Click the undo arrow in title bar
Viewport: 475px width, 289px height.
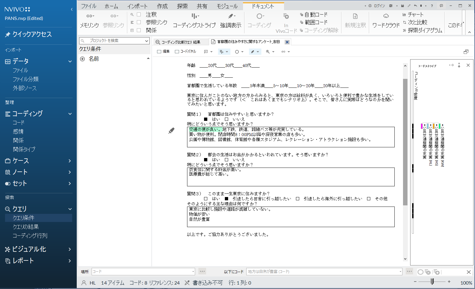click(416, 6)
